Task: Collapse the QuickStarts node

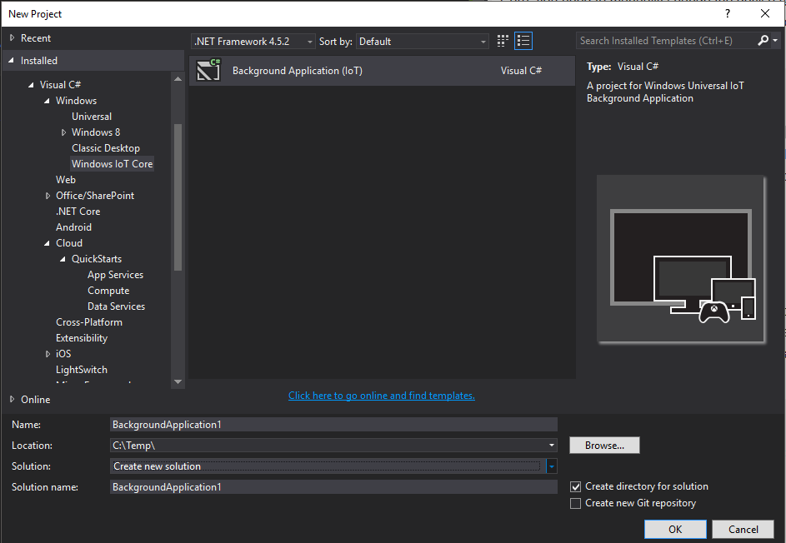Action: pos(63,260)
